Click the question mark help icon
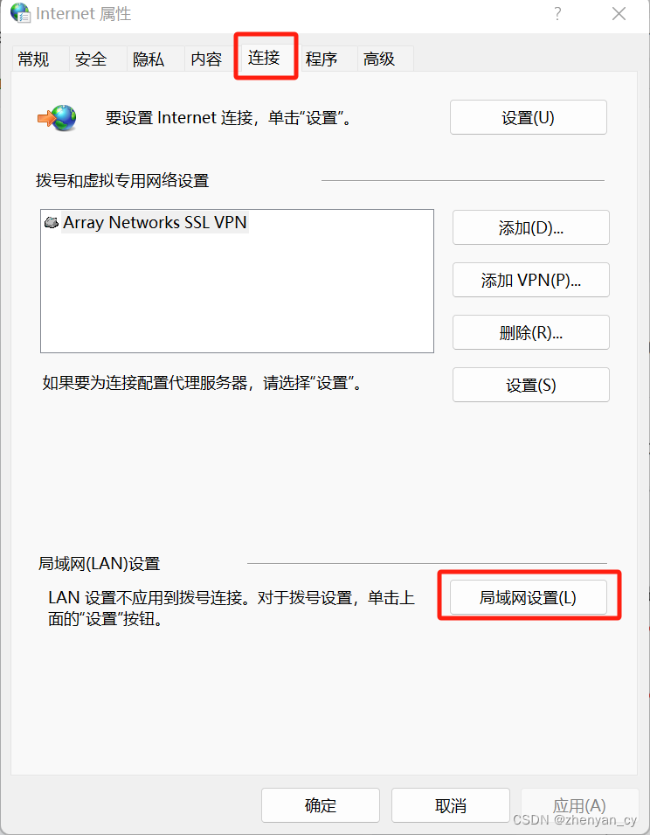 (x=557, y=13)
